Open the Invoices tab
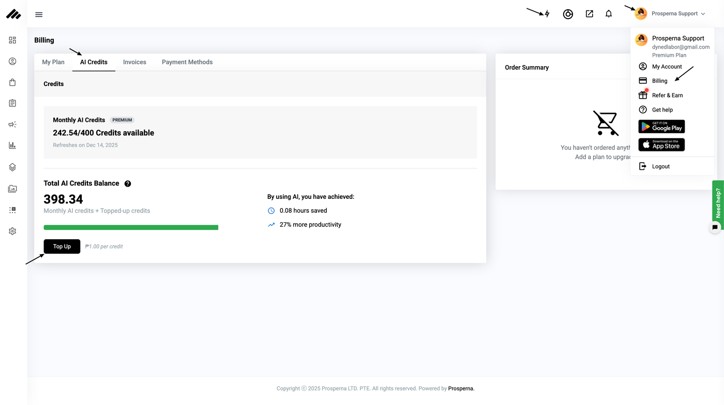 pyautogui.click(x=134, y=62)
